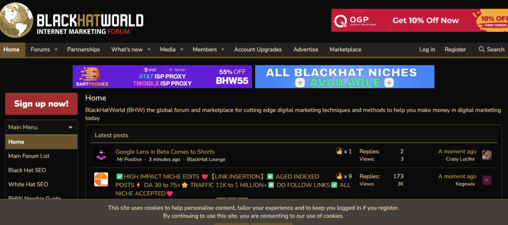The height and width of the screenshot is (225, 508).
Task: Open the Forums menu item
Action: click(x=40, y=50)
